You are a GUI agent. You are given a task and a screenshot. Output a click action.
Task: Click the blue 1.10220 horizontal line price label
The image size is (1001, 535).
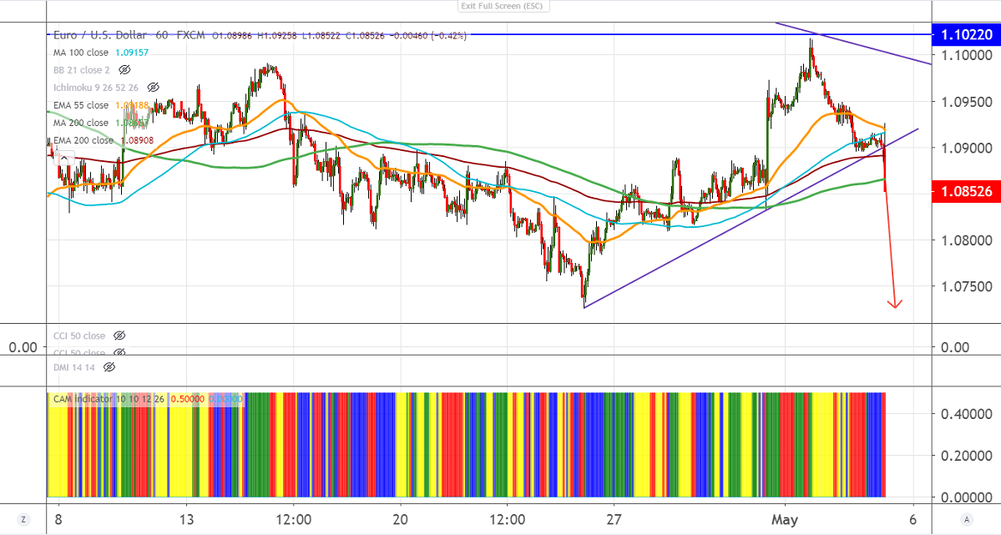(x=967, y=34)
